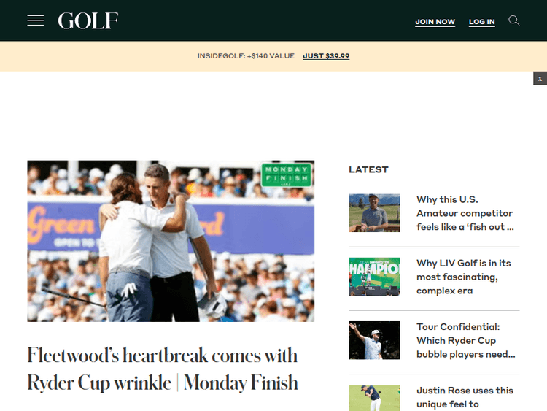Click the Join Now link
547x411 pixels.
tap(435, 22)
